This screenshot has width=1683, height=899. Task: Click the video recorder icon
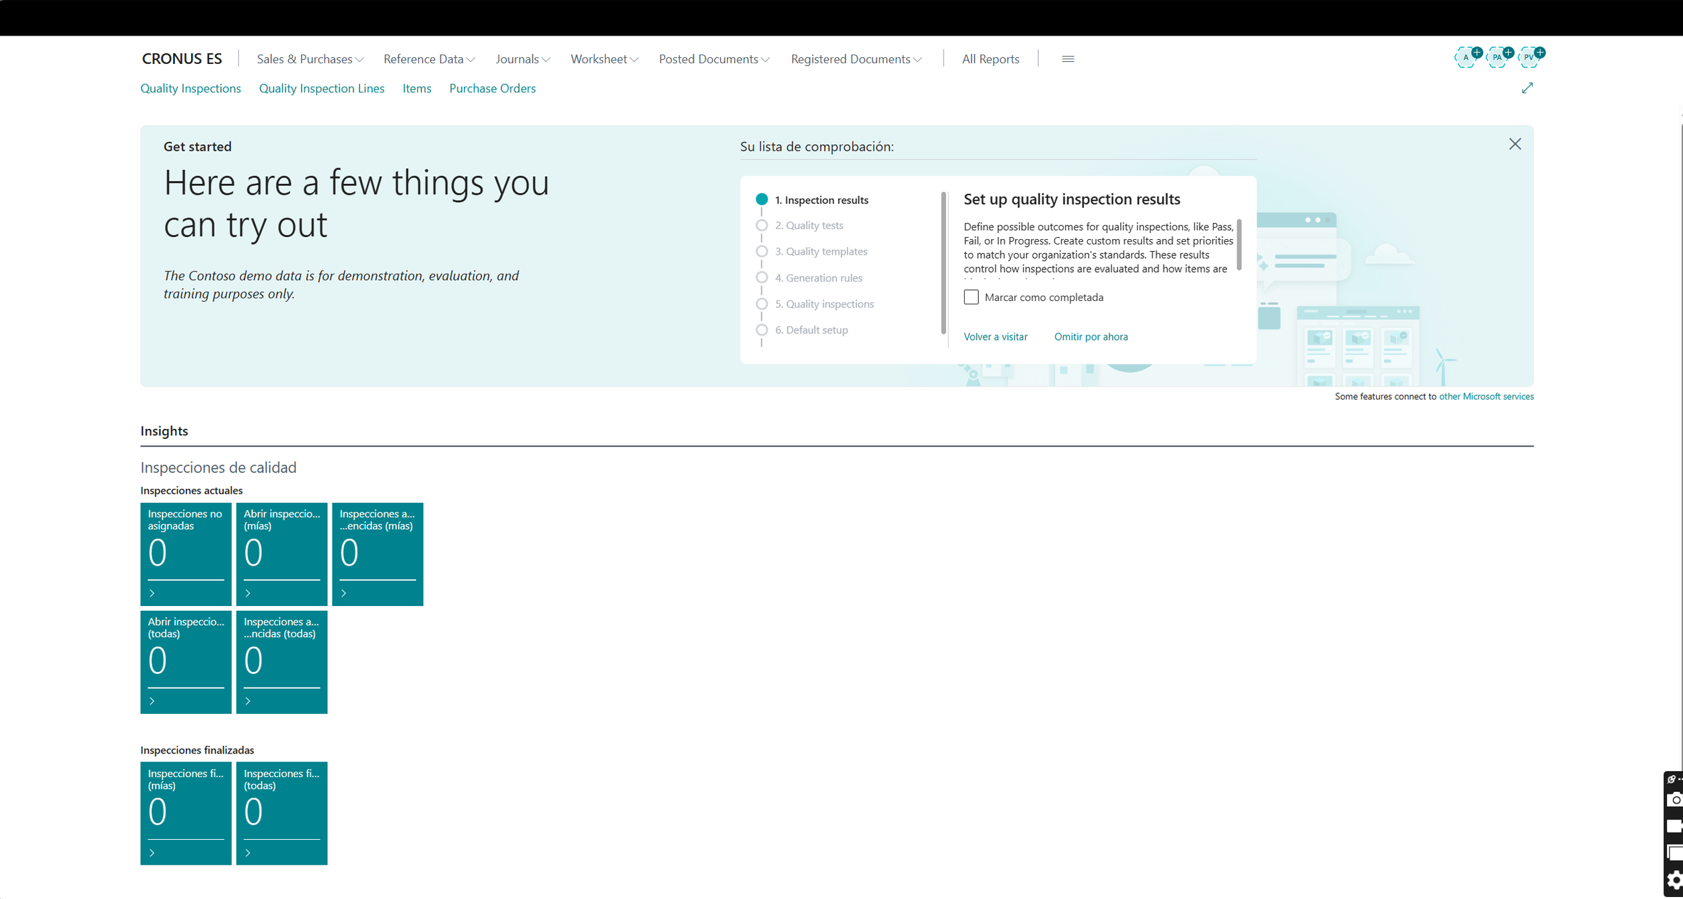click(1676, 826)
